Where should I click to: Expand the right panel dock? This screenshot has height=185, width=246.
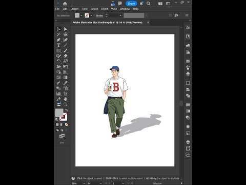pyautogui.click(x=190, y=21)
